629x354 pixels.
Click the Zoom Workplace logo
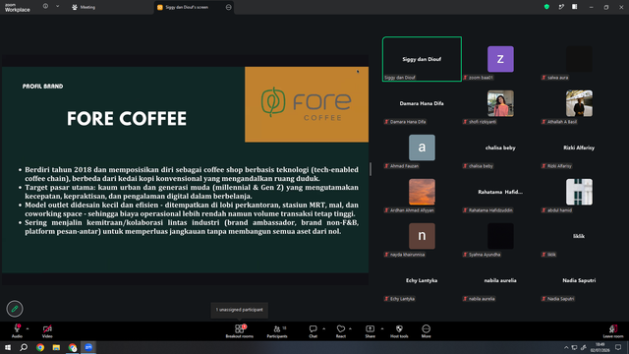18,8
